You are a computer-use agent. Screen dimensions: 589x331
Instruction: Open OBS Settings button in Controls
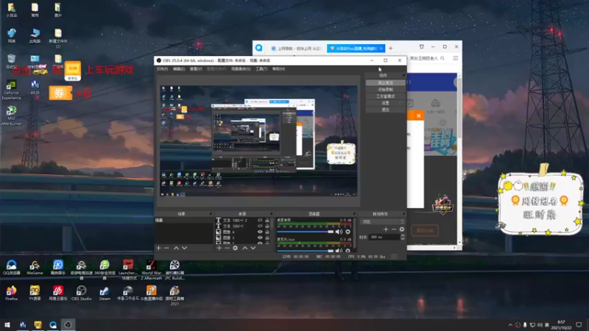(x=385, y=103)
